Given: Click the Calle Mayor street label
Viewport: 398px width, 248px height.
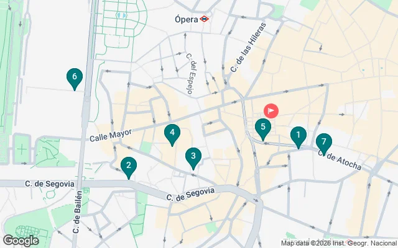Looking at the screenshot, I should pos(111,135).
